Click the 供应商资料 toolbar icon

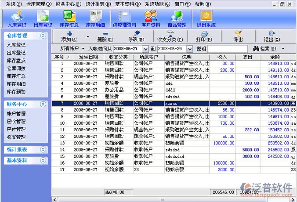[x=124, y=18]
